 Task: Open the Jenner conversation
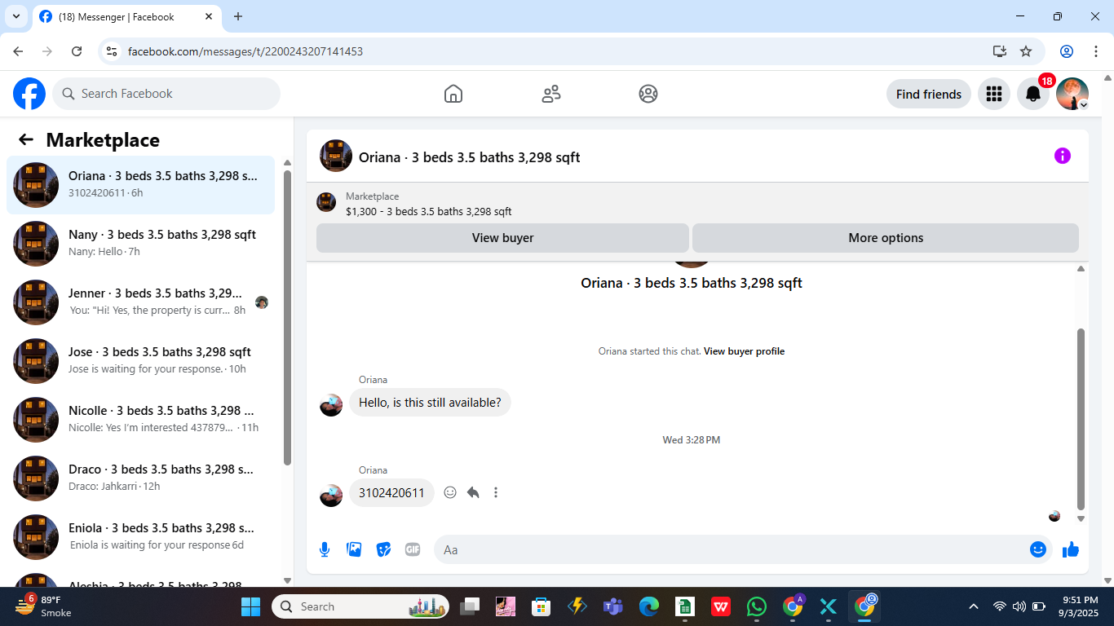point(141,302)
